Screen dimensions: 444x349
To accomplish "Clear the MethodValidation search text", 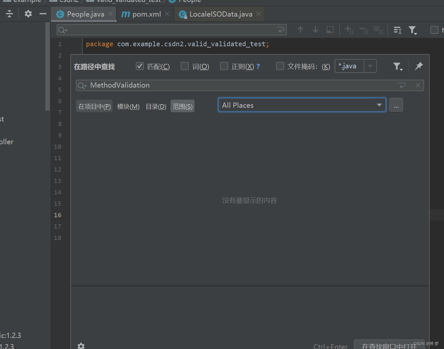I will 418,85.
